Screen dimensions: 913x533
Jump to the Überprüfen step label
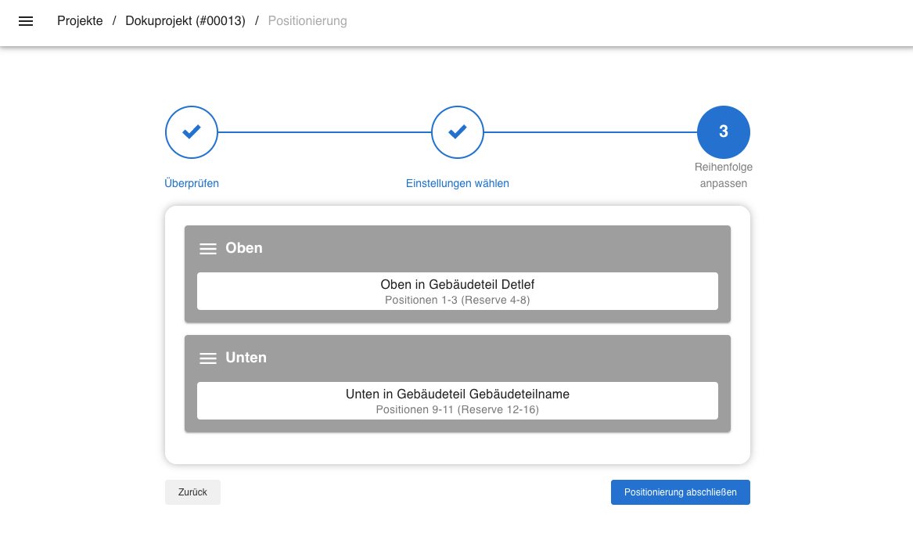[192, 183]
